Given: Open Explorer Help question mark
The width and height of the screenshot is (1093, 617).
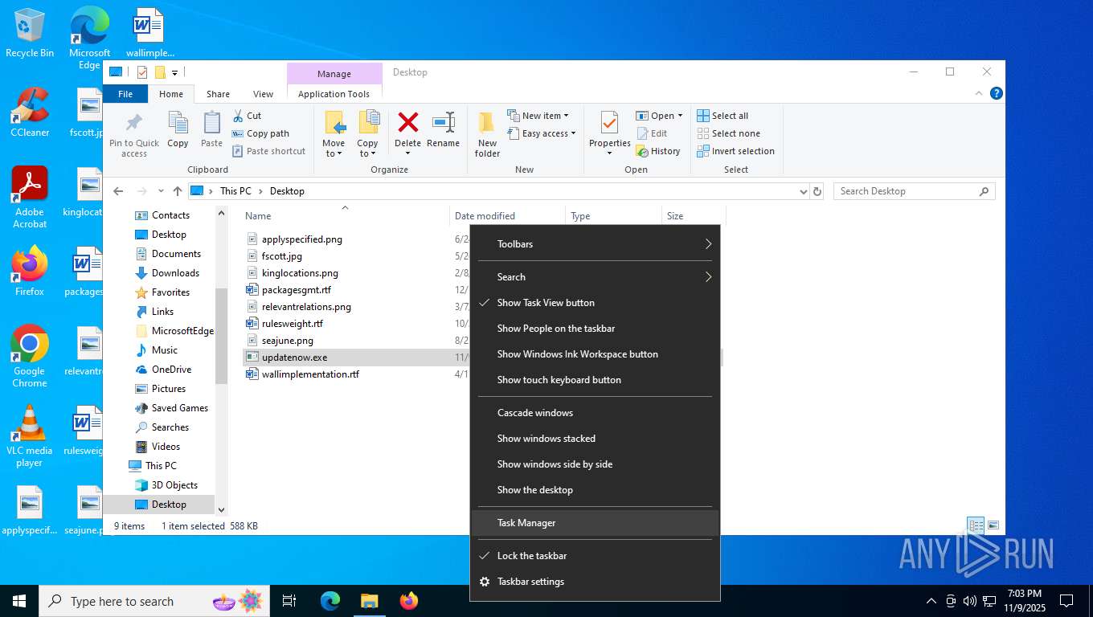Looking at the screenshot, I should click(997, 93).
